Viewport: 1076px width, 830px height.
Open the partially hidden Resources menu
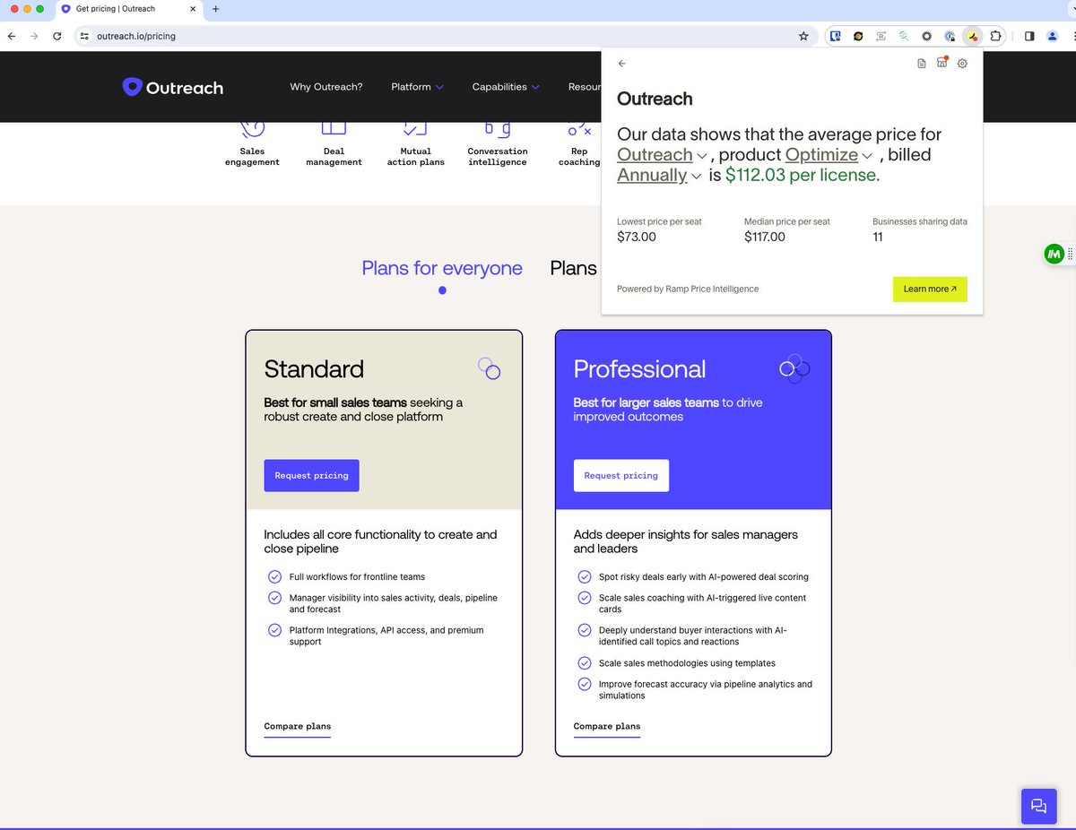585,87
